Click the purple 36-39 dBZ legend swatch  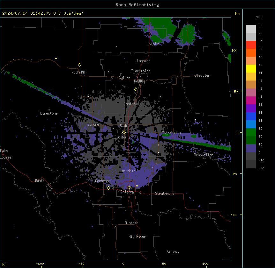pos(251,109)
